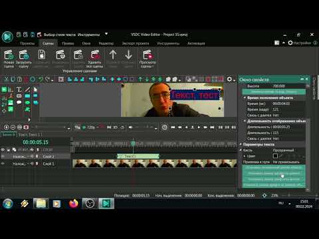Image resolution: width=319 pixels, height=239 pixels.
Task: Toggle the eye icon in the timeline header row
Action: click(3, 150)
